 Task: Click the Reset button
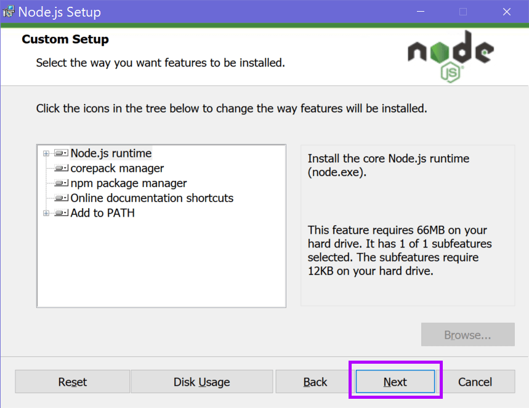(x=72, y=382)
